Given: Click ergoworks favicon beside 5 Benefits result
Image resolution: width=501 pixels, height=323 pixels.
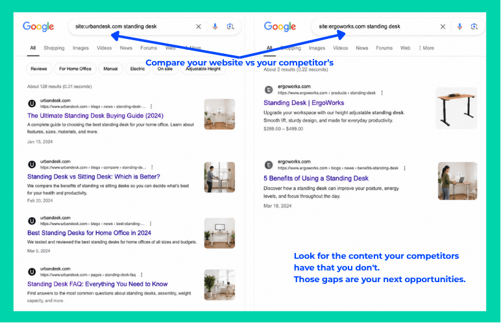Looking at the screenshot, I should (x=269, y=165).
